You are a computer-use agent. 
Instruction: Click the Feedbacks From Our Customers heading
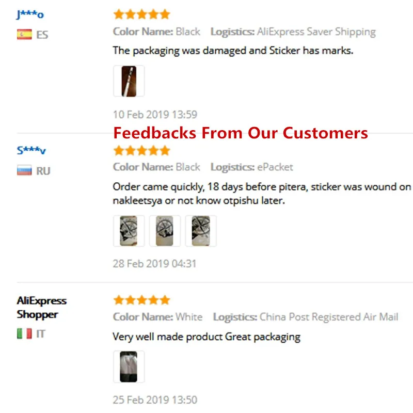[241, 133]
